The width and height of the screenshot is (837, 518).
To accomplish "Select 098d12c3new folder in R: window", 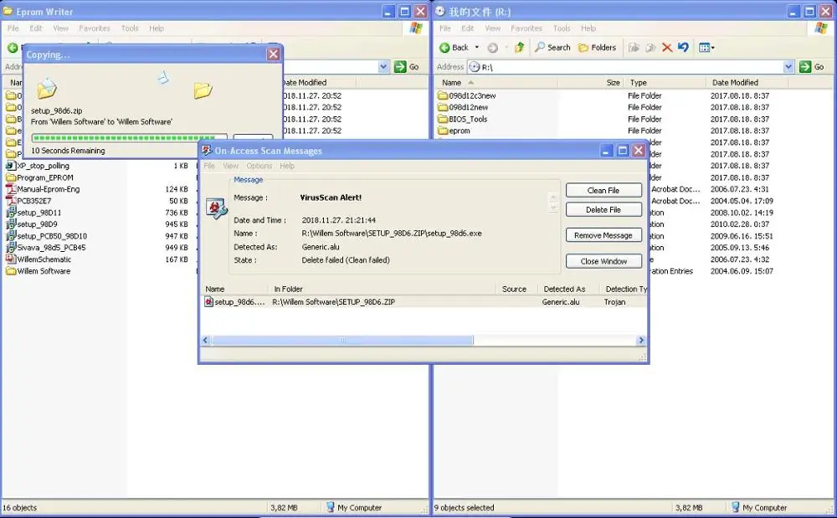I will [x=466, y=96].
